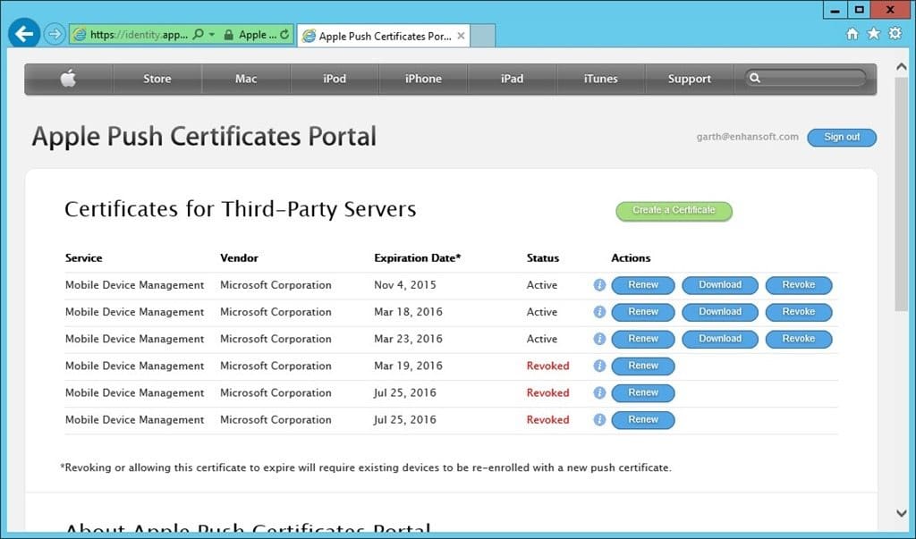The image size is (916, 539).
Task: Open the iPod navigation item
Action: pyautogui.click(x=335, y=79)
